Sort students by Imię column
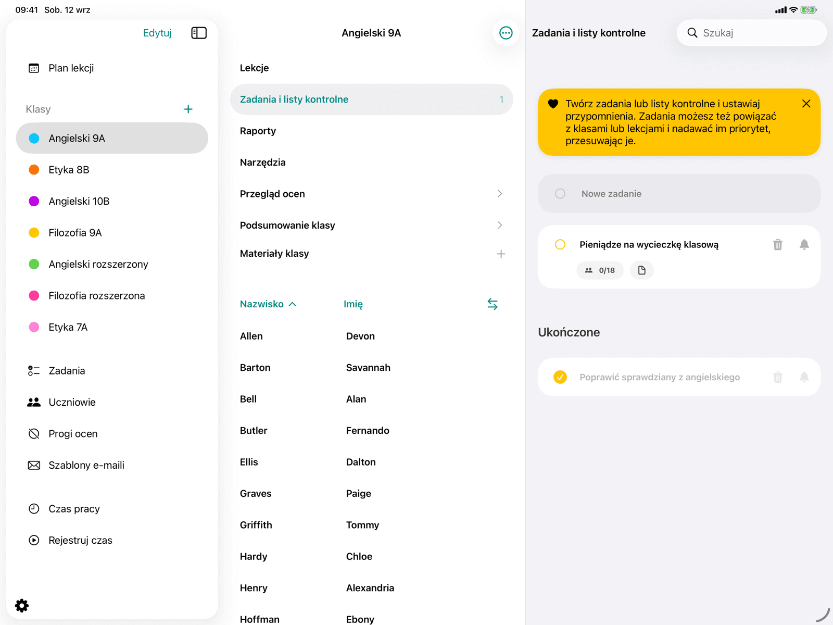This screenshot has height=625, width=833. [353, 304]
